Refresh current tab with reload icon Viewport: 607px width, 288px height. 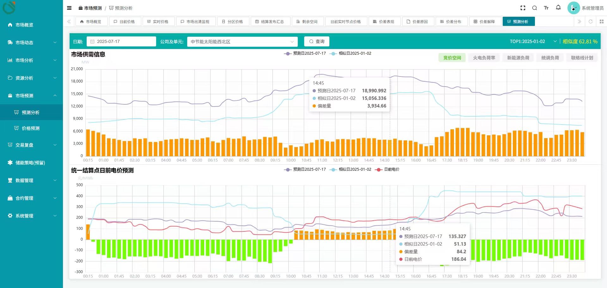pos(591,21)
